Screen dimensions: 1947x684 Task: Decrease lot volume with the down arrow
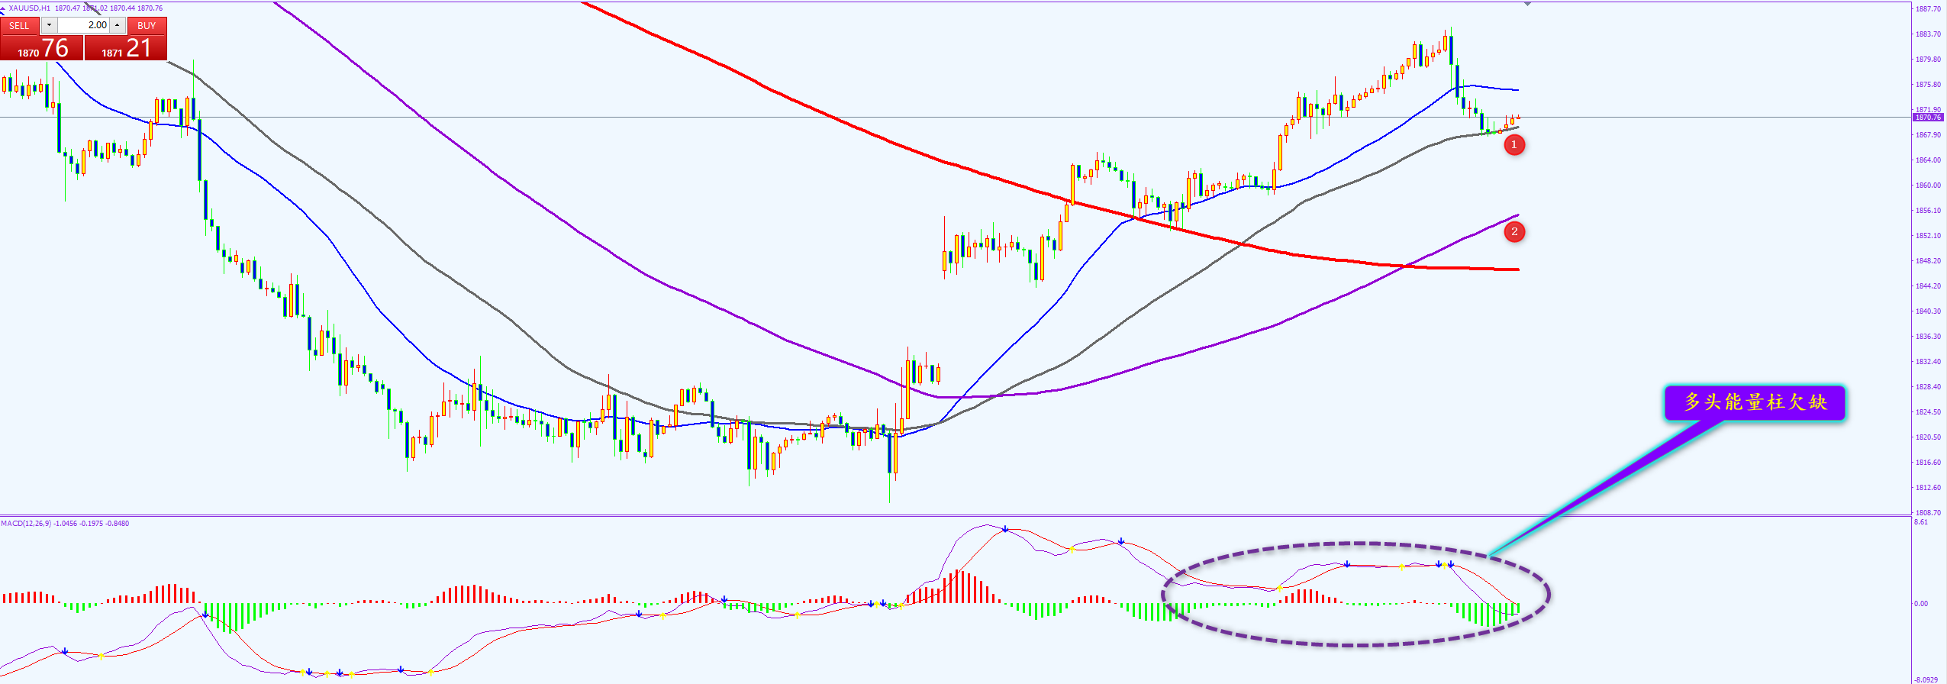click(49, 25)
